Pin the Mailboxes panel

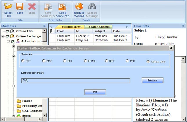click(44, 26)
